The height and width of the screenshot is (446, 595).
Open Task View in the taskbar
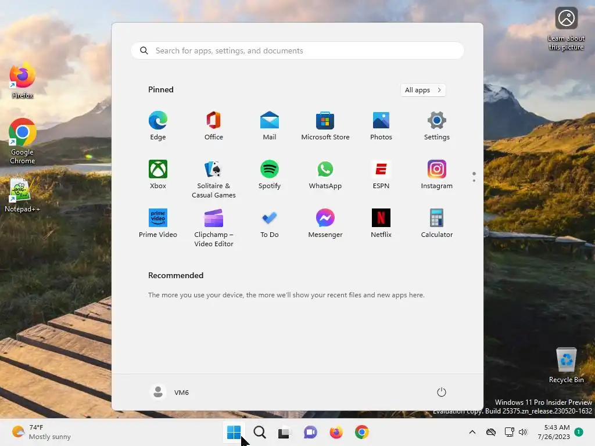285,432
